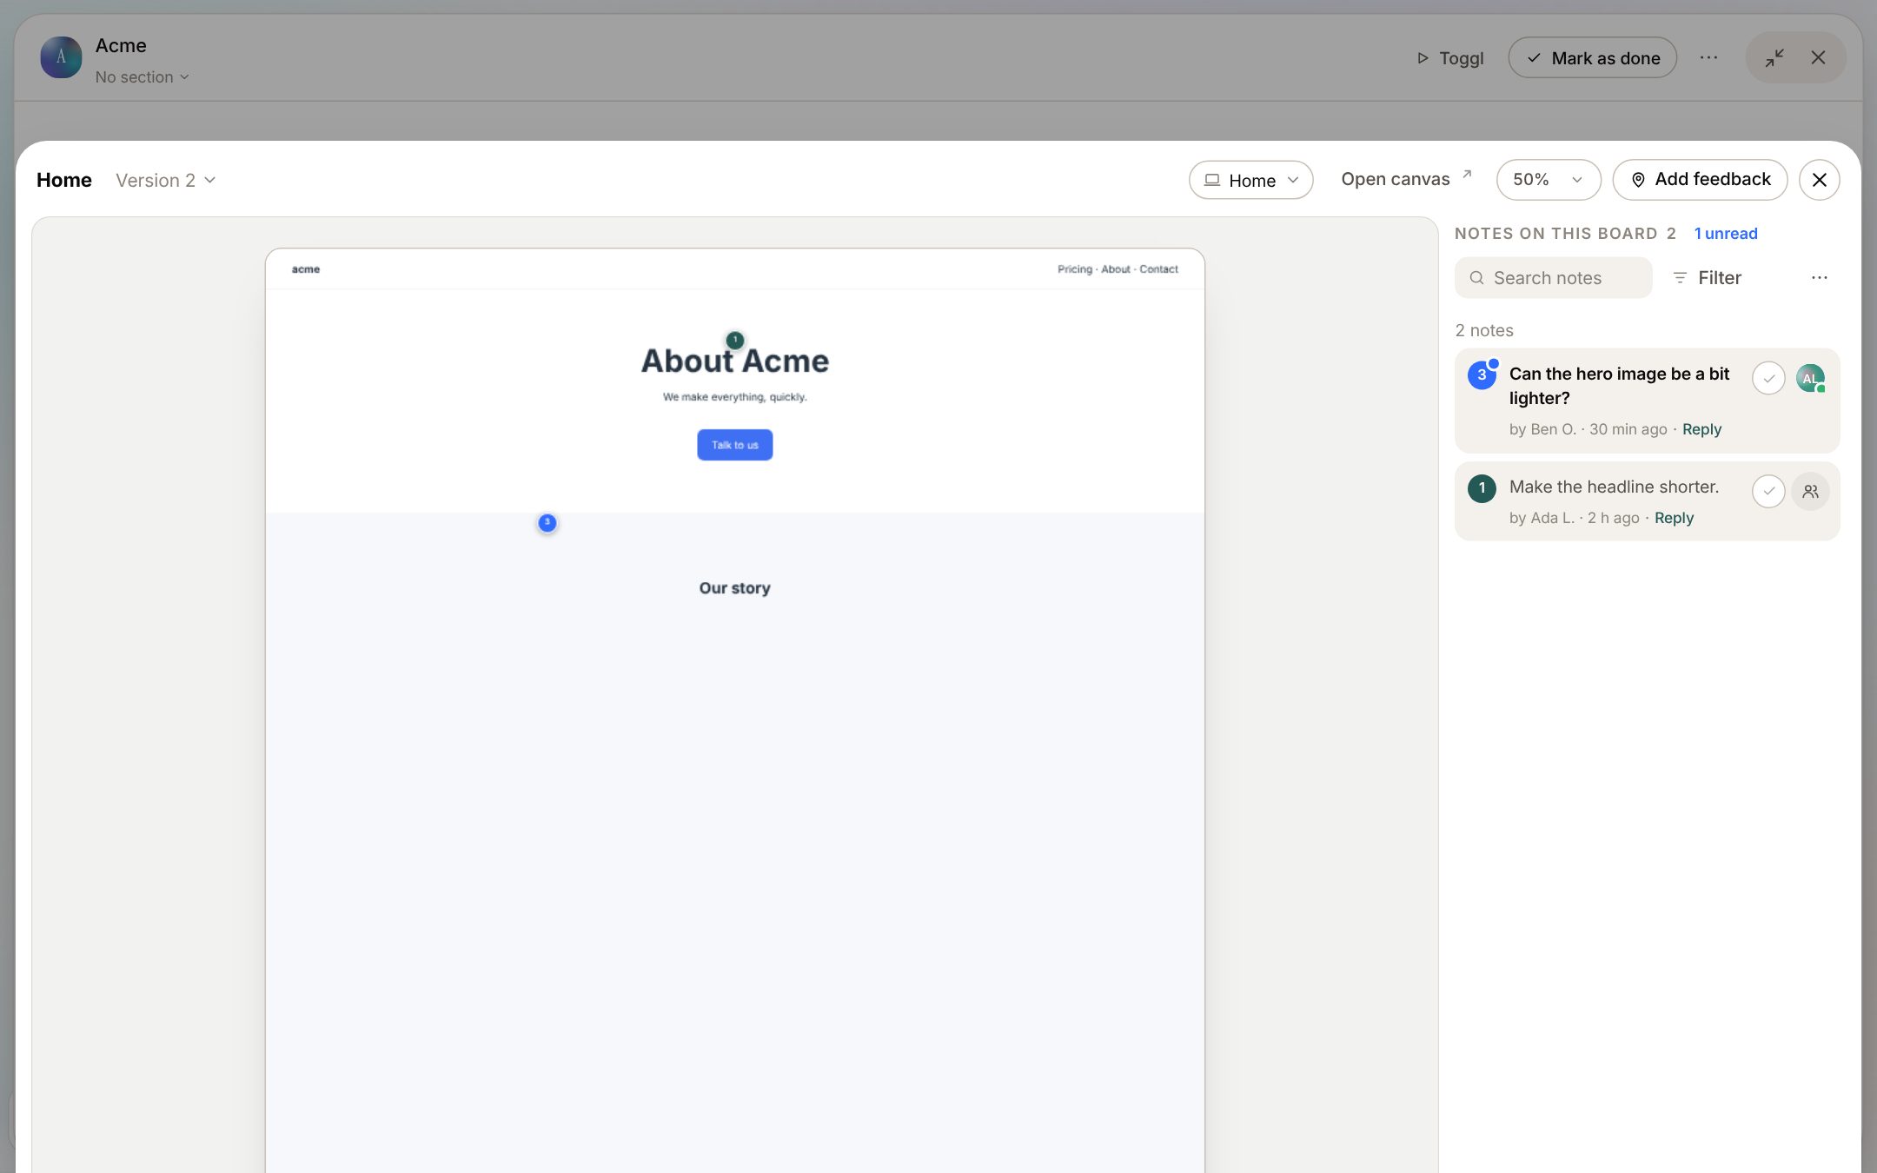The height and width of the screenshot is (1173, 1877).
Task: Click 'Pricing · About · Contact' nav in preview
Action: pos(1118,269)
